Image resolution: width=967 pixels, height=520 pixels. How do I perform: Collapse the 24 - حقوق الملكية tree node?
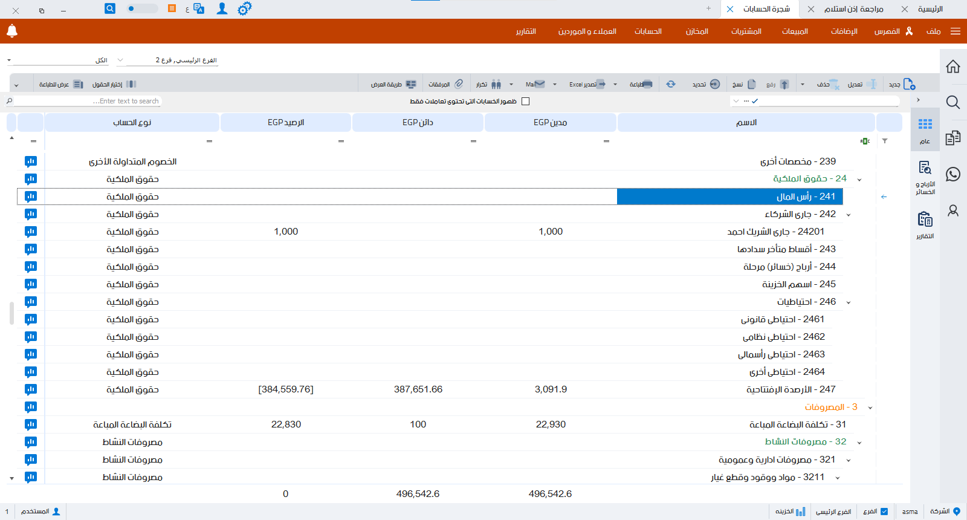tap(859, 180)
